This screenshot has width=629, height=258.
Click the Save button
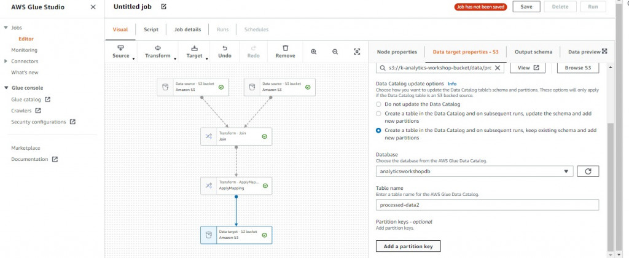point(526,7)
